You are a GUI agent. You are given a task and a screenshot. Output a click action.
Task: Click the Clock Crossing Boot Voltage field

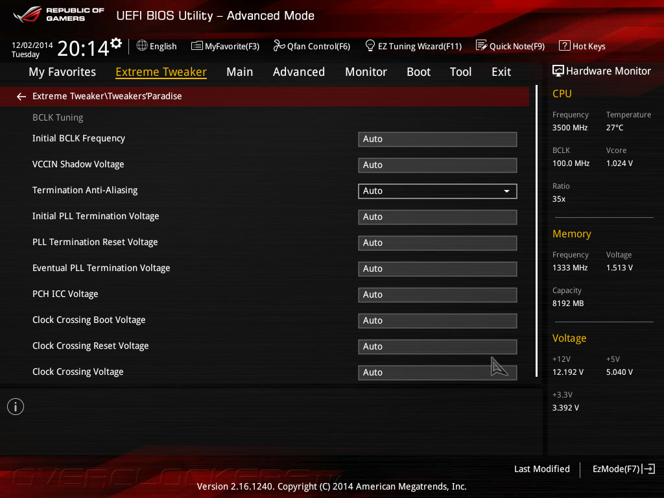click(438, 320)
